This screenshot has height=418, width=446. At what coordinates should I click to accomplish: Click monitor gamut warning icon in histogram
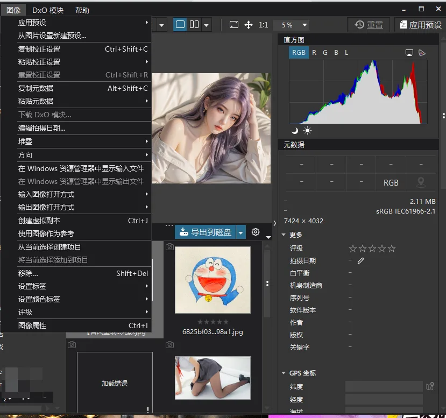point(409,53)
